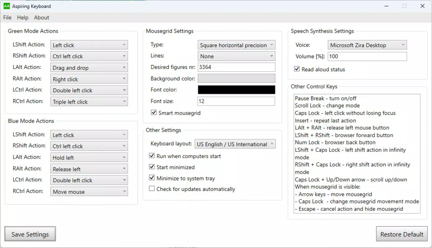The image size is (432, 248).
Task: Click the Aspiring Keyboard app icon in title bar
Action: pos(7,6)
